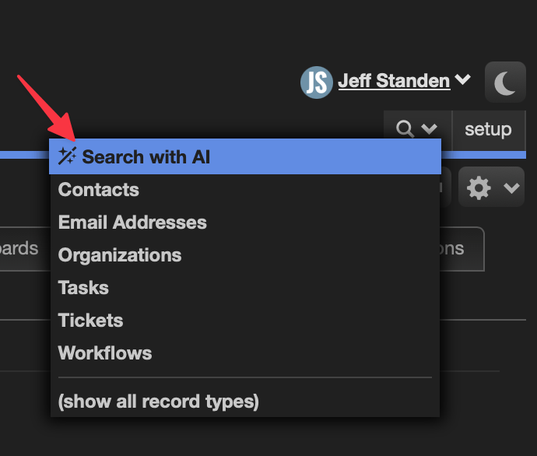
Task: Expand the chevron next to Jeff Standen
Action: [x=463, y=79]
